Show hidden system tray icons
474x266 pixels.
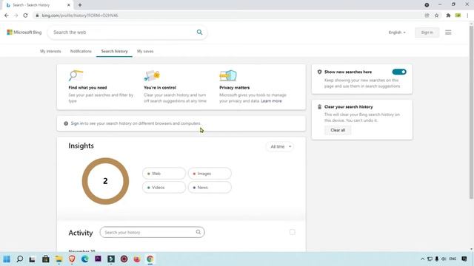(x=423, y=259)
